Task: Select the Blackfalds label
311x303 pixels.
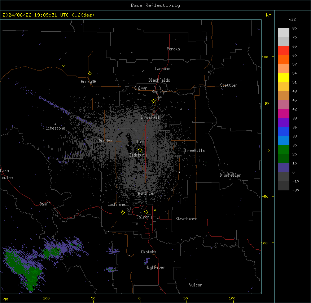Action: coord(159,80)
